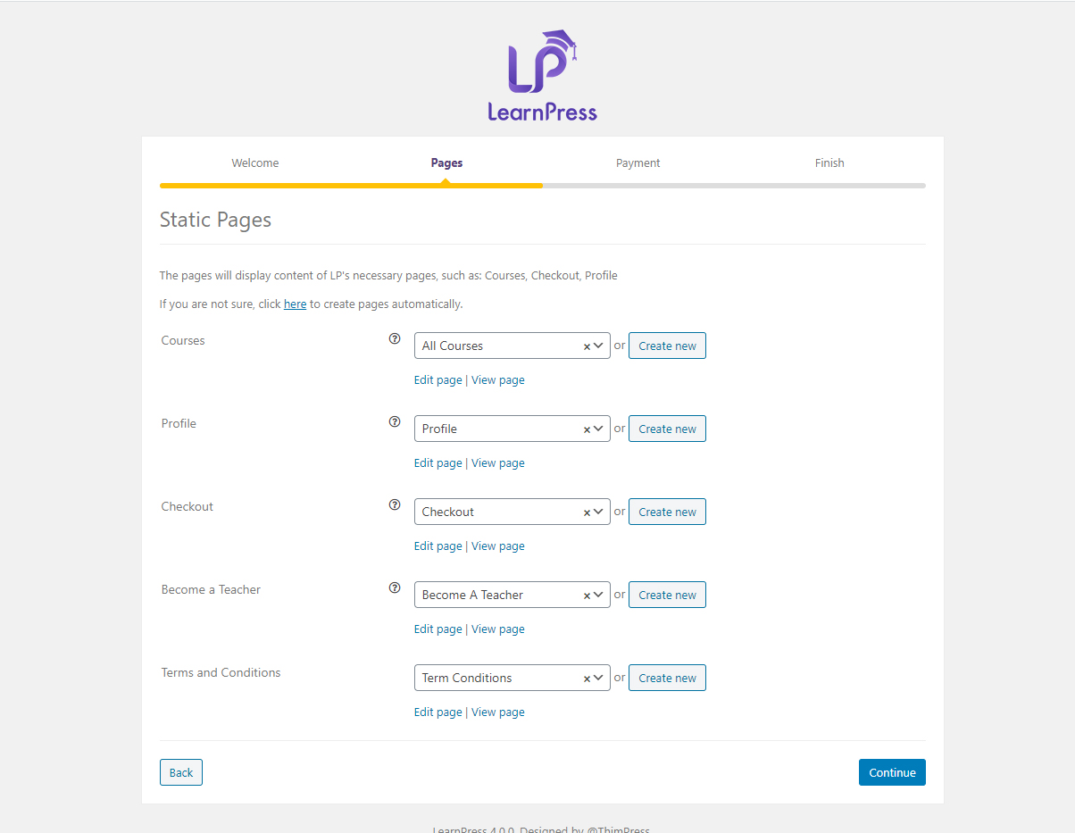1075x833 pixels.
Task: Open Edit page link under Profile
Action: [437, 463]
